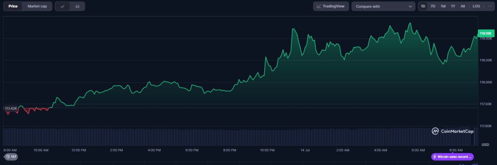Click the 117.42K opening price marker

pos(11,108)
